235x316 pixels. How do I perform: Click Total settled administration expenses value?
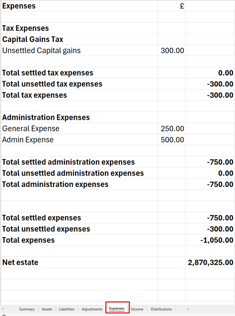coord(210,162)
